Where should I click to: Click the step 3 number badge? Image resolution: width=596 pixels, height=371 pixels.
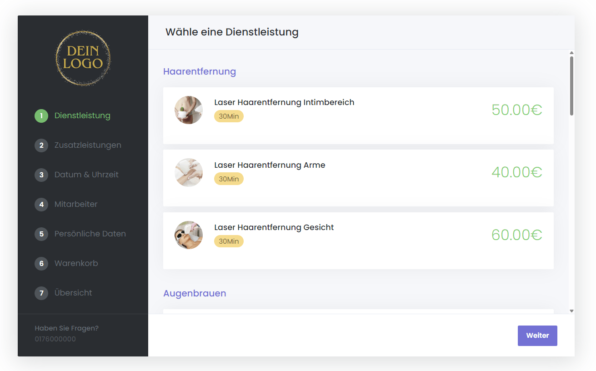pos(41,175)
